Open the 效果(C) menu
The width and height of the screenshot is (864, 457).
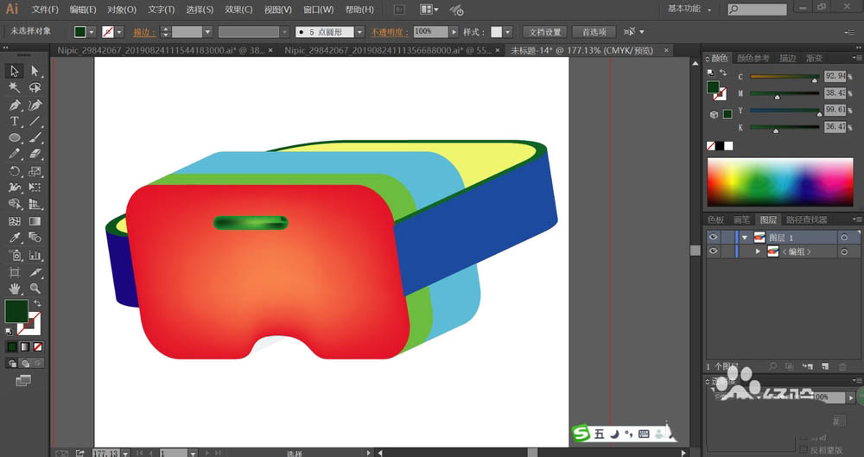point(238,10)
